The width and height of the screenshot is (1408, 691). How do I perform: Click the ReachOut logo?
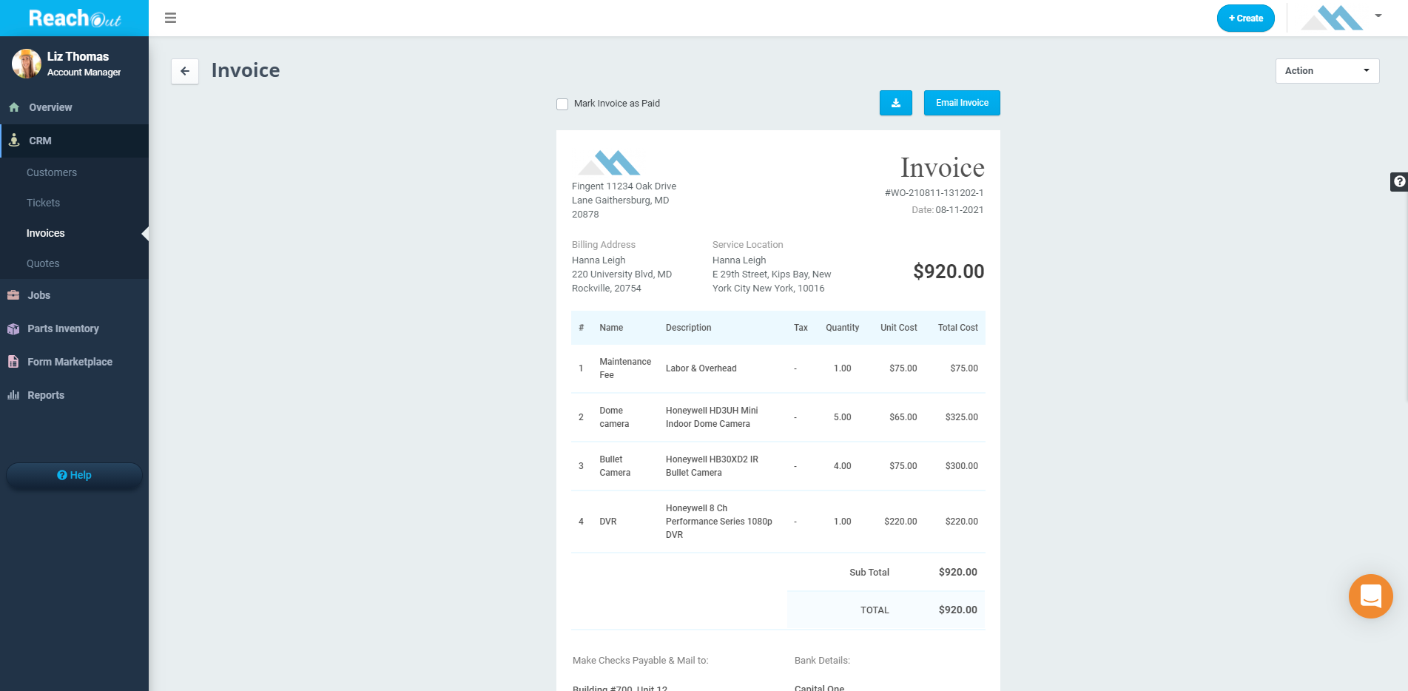(x=75, y=18)
